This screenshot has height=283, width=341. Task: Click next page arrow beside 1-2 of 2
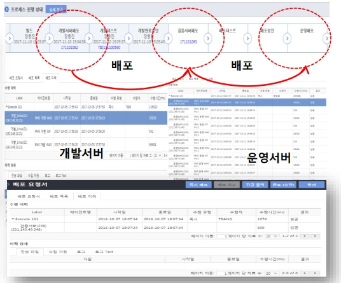pyautogui.click(x=315, y=236)
